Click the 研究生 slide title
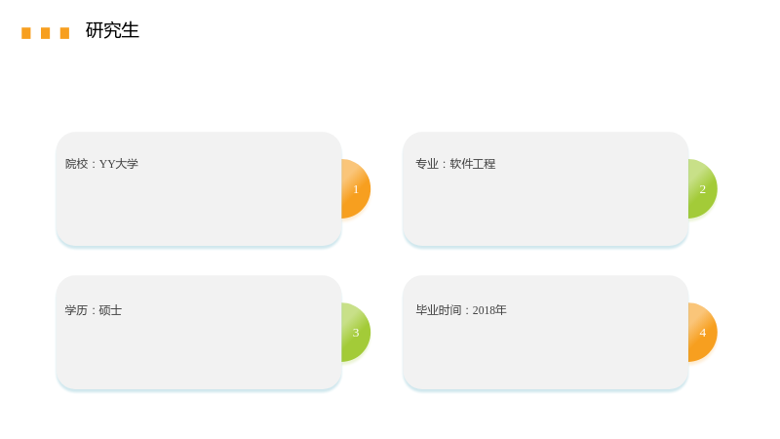Viewport: 780px width, 439px height. (x=112, y=30)
